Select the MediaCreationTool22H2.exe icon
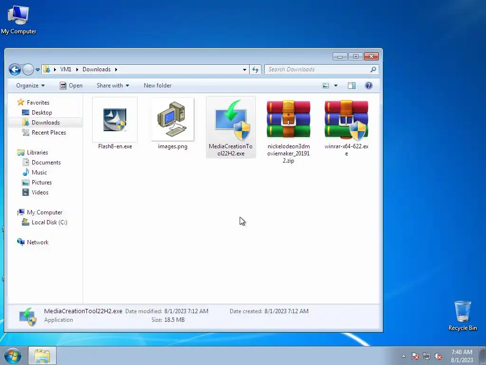 point(231,120)
